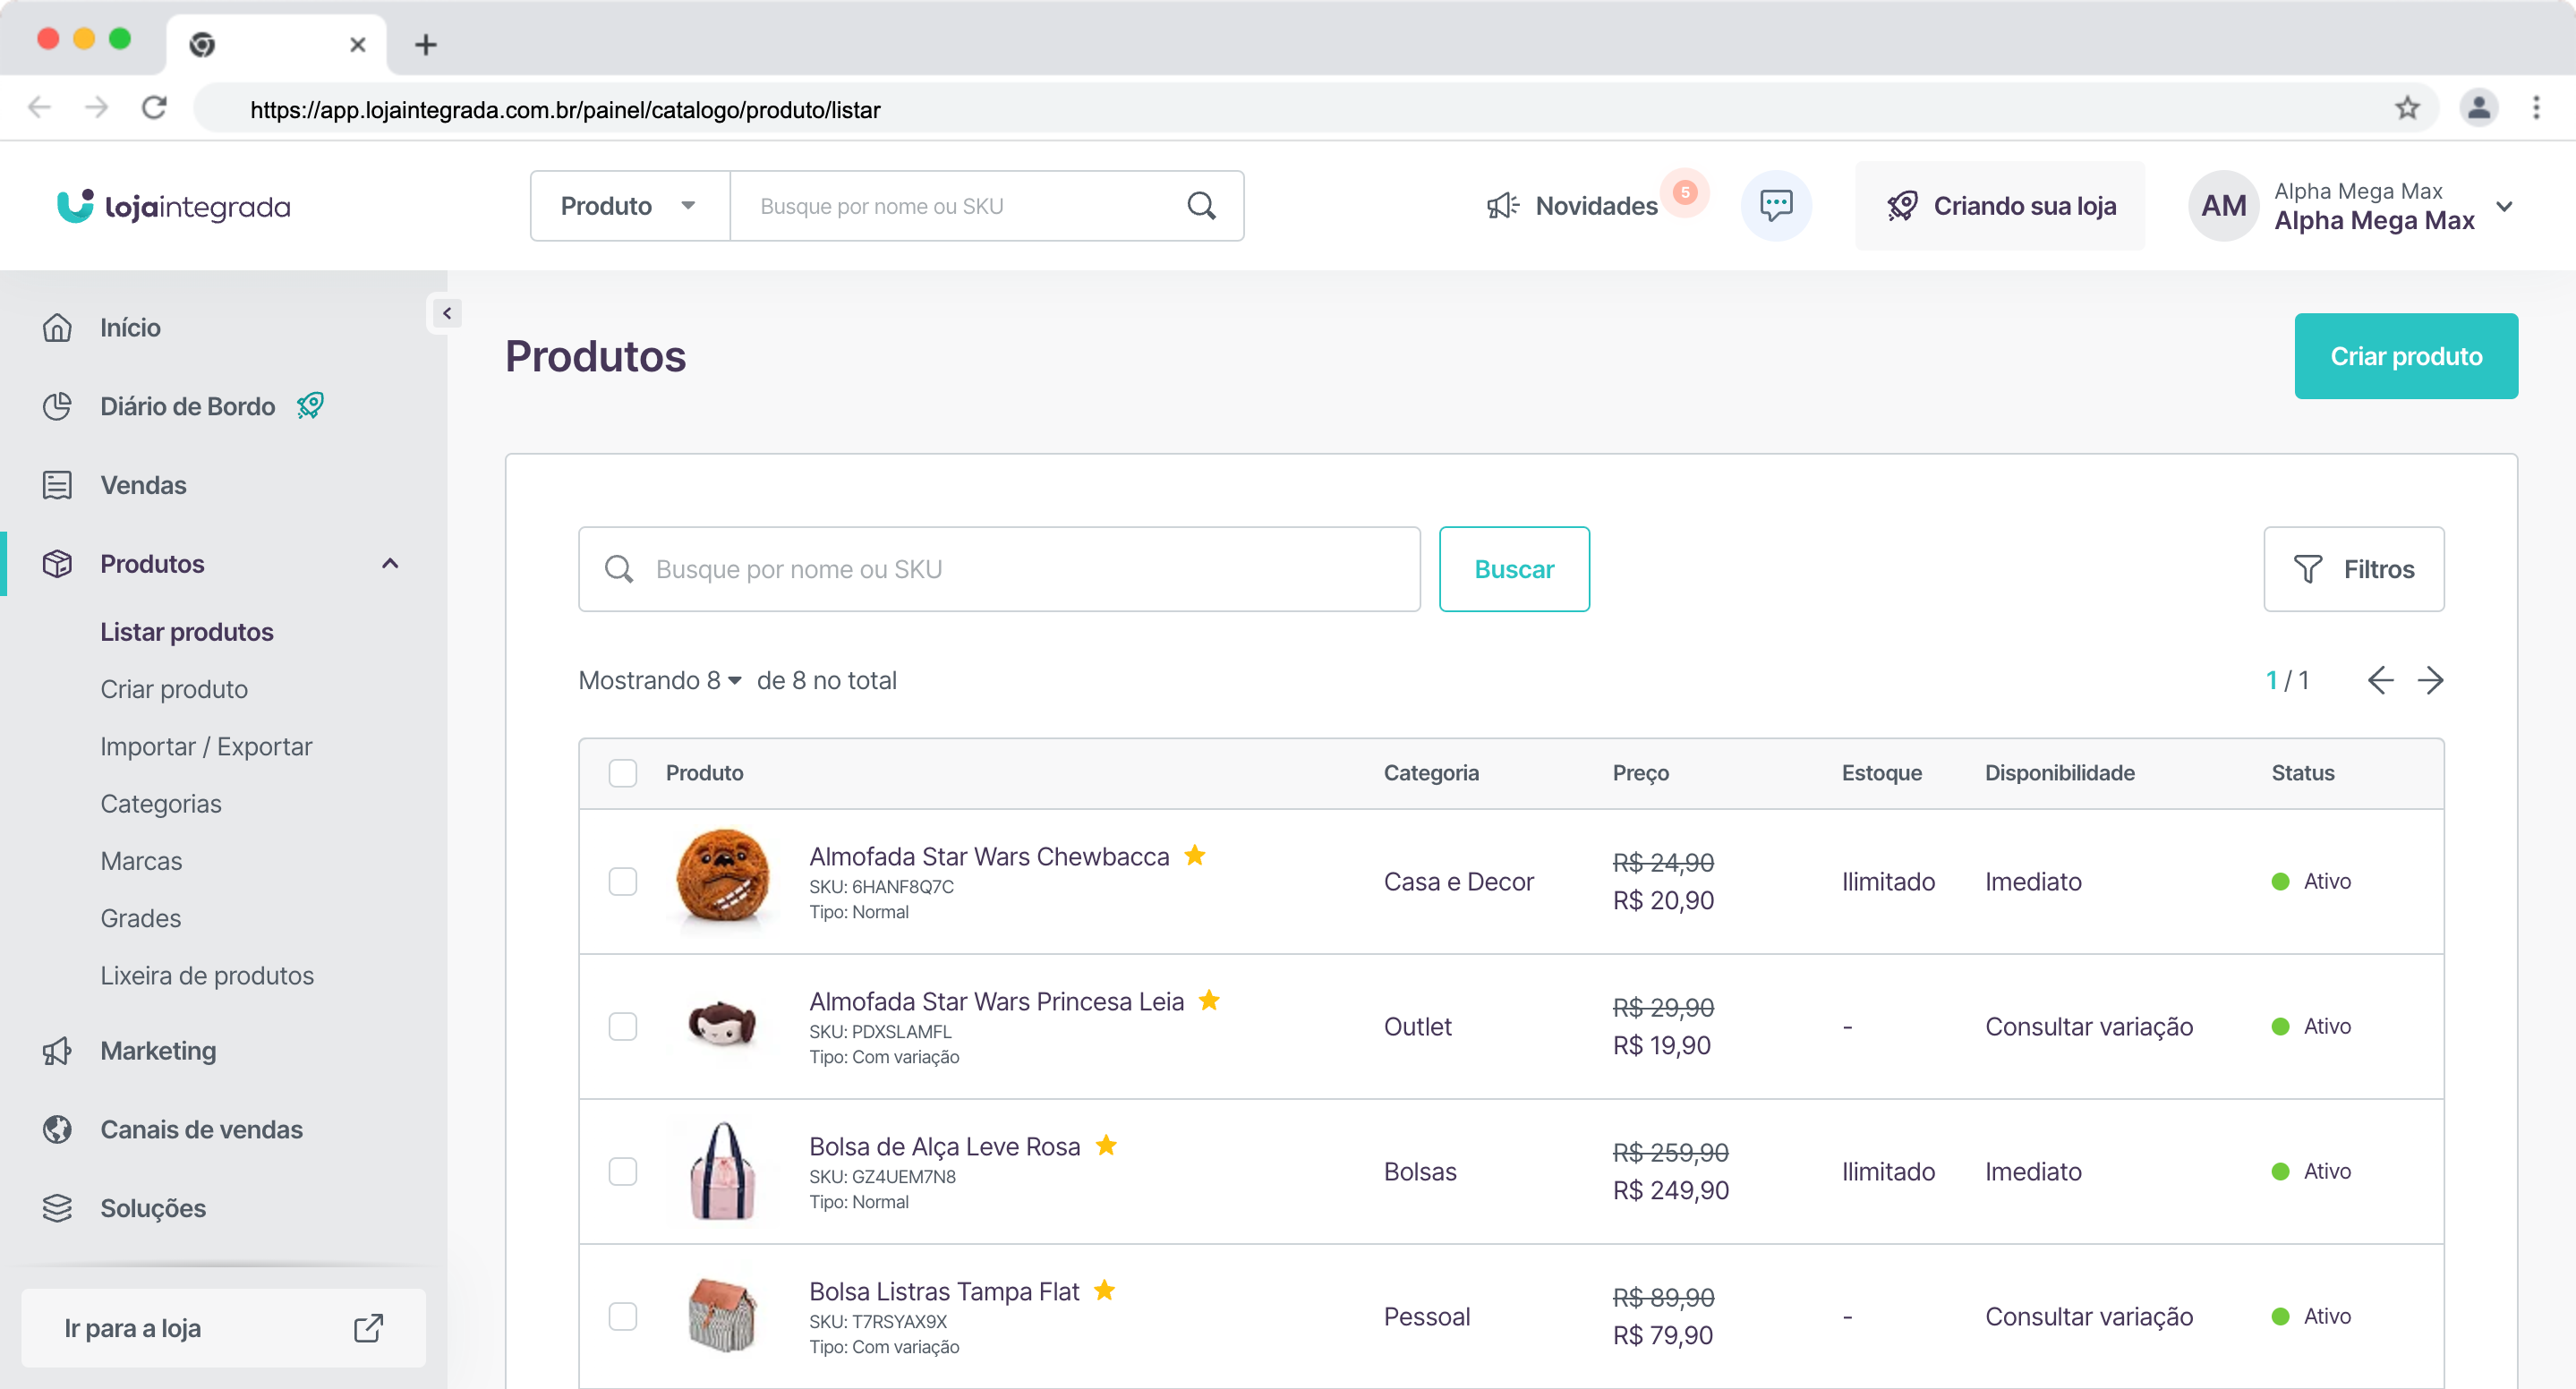Open the Filtros panel
Screen dimensions: 2576x1389
coord(2353,569)
